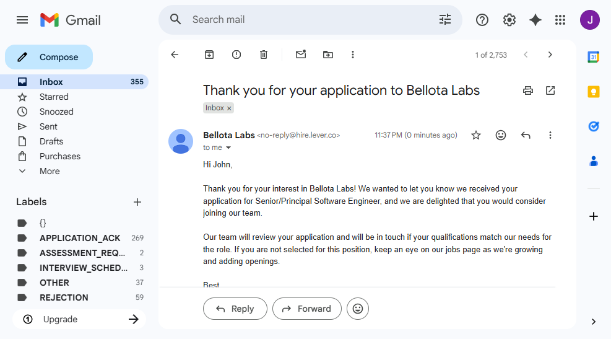Expand More in the left sidebar
The width and height of the screenshot is (611, 339).
pos(50,171)
